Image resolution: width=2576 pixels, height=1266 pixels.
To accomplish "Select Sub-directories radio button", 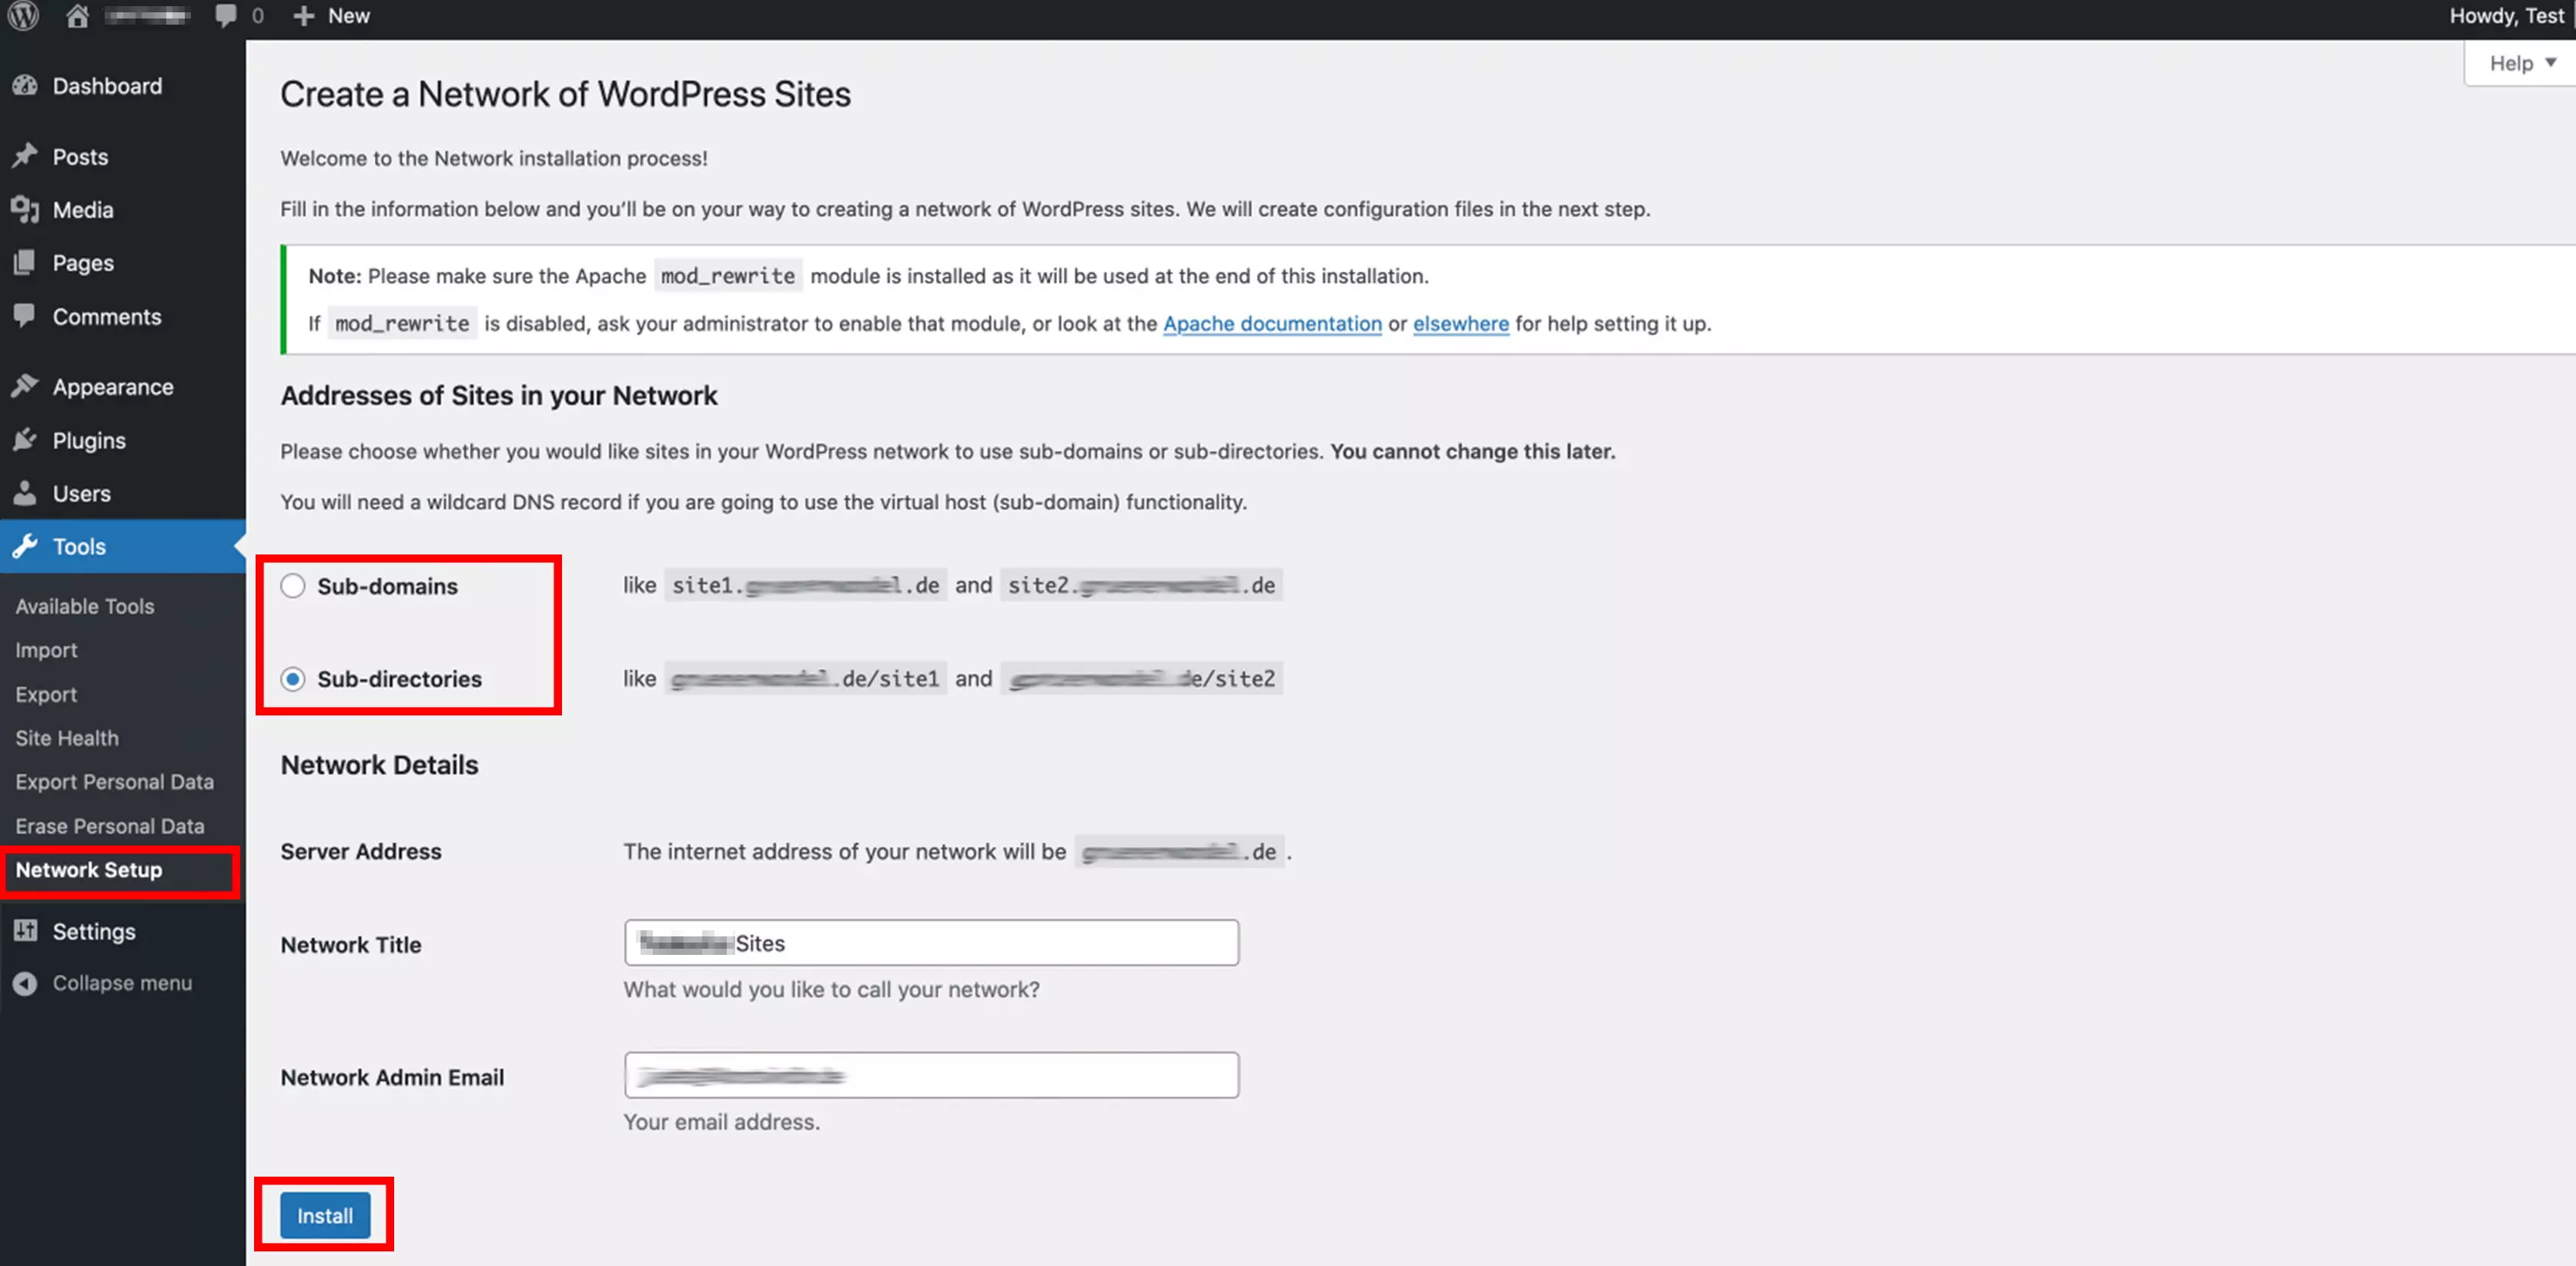I will click(293, 679).
